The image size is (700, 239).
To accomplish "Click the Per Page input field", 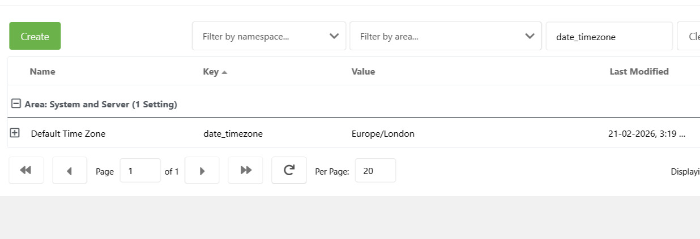I will (x=375, y=170).
